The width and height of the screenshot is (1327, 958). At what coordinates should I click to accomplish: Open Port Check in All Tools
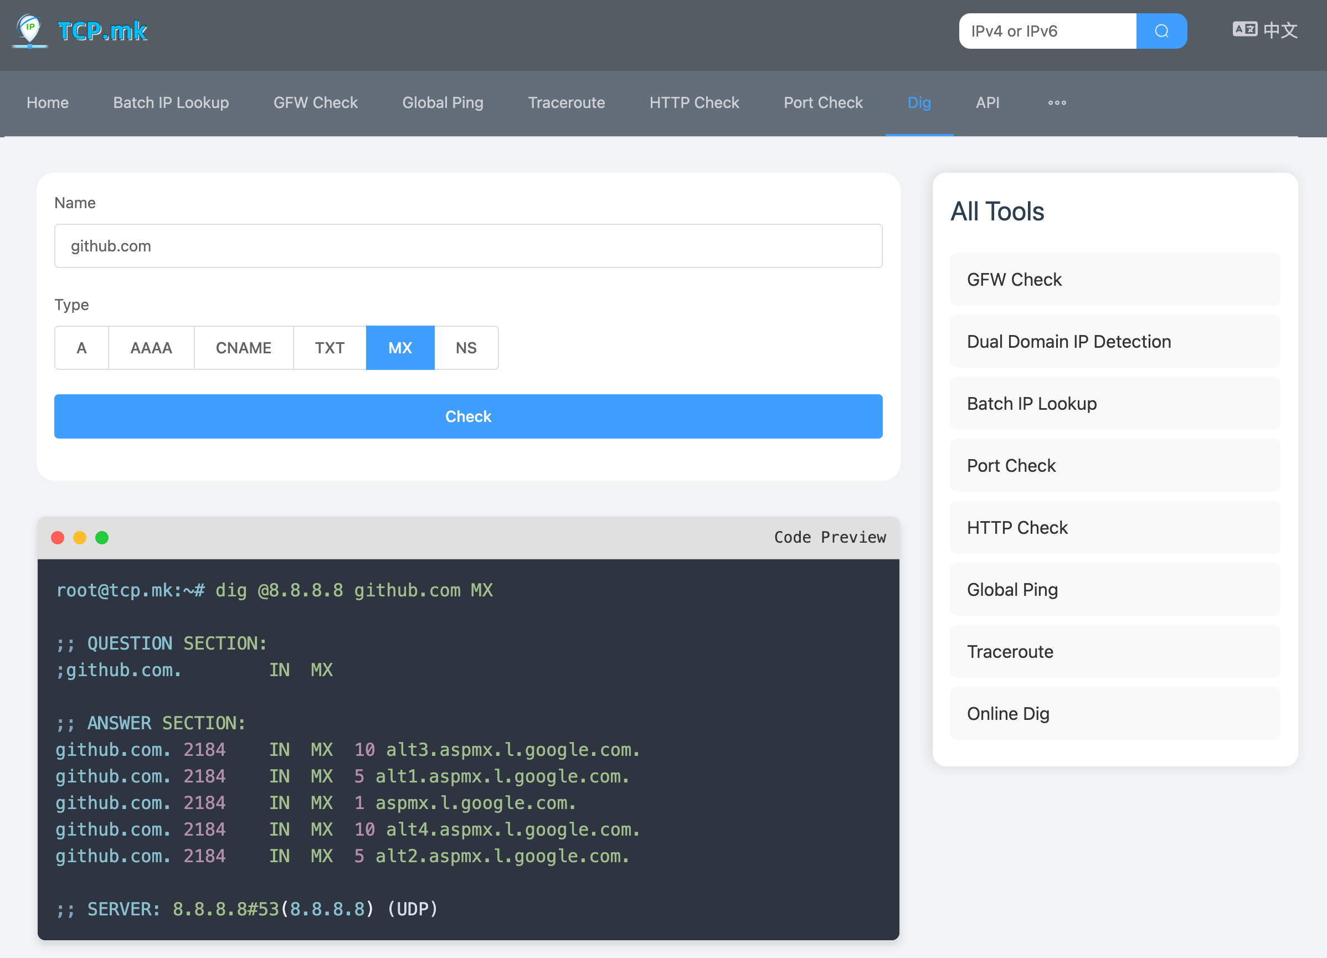click(x=1115, y=466)
